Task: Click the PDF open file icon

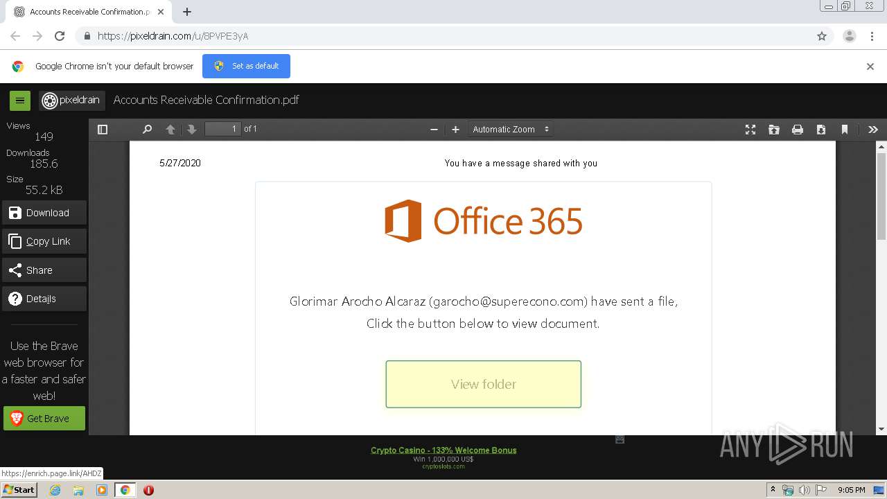Action: 774,130
